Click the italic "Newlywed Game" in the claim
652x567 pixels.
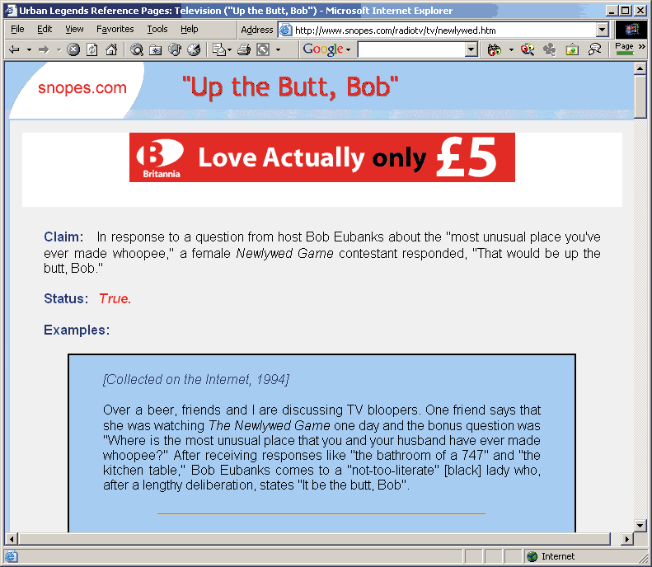[x=285, y=253]
